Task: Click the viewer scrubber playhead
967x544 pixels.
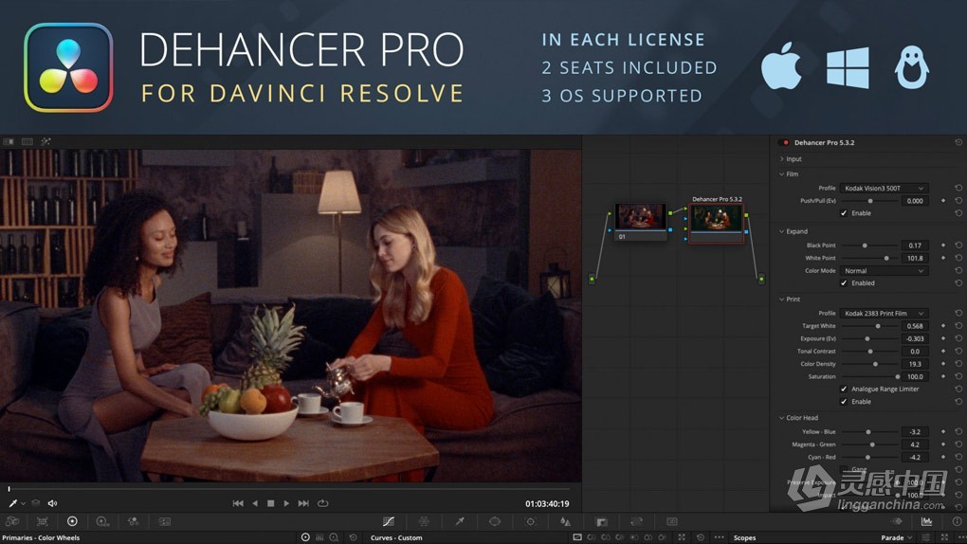Action: click(x=9, y=489)
